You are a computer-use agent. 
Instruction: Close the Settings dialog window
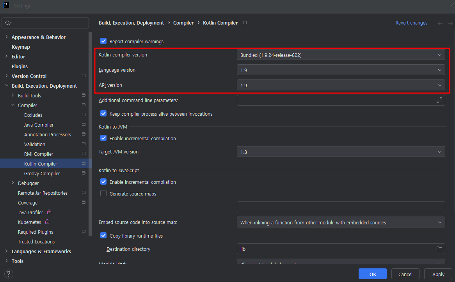click(x=451, y=5)
